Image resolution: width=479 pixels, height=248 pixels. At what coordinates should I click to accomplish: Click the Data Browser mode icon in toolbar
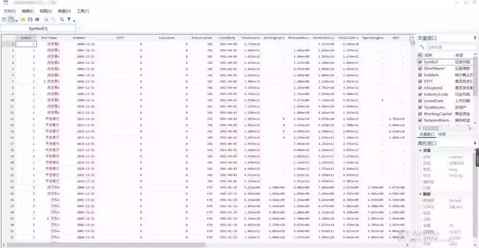pos(4,19)
